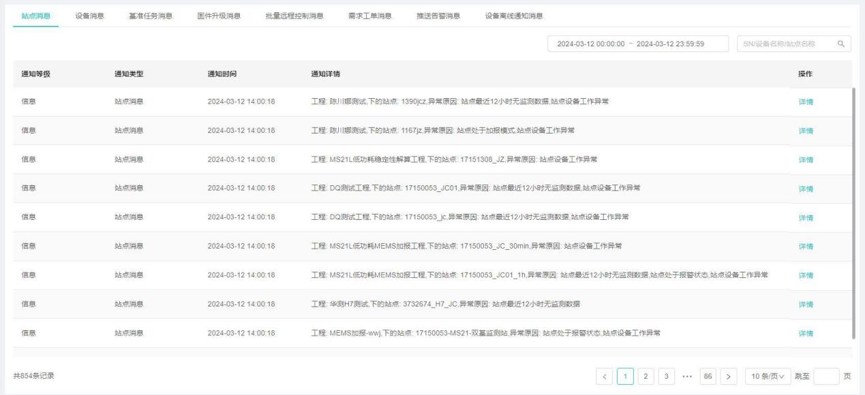Open the 10条/页 page size dropdown
The height and width of the screenshot is (395, 865).
768,377
